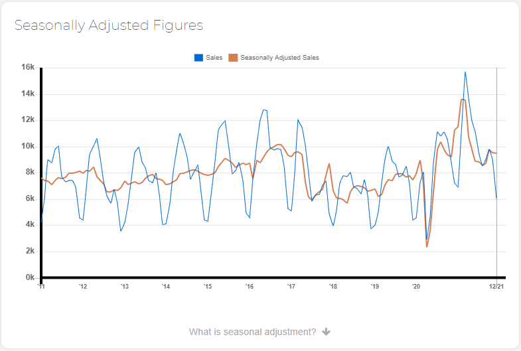Click the blue Sales legend swatch
Screen dimensions: 521x351
click(x=198, y=58)
